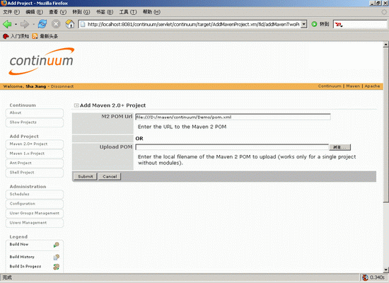Open Show Projects in sidebar

[x=35, y=122]
